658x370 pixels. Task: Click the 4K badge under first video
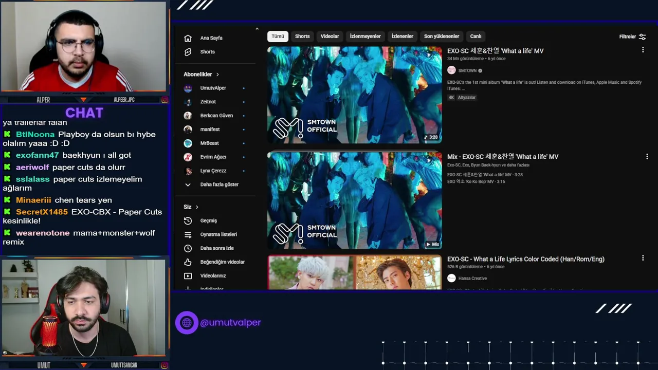click(451, 98)
